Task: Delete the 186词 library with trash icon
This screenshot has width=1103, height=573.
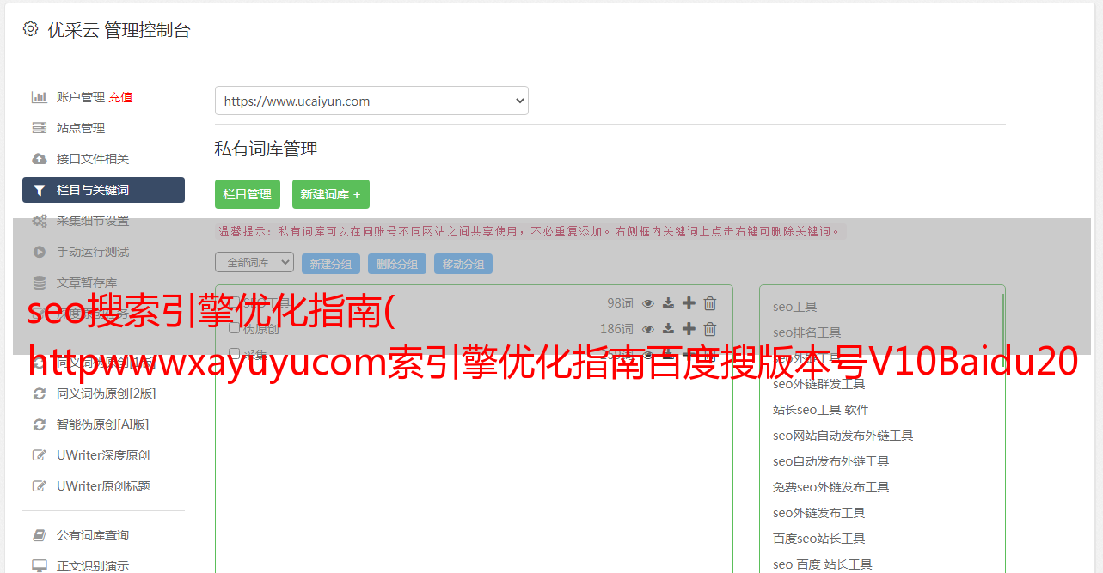Action: point(710,329)
